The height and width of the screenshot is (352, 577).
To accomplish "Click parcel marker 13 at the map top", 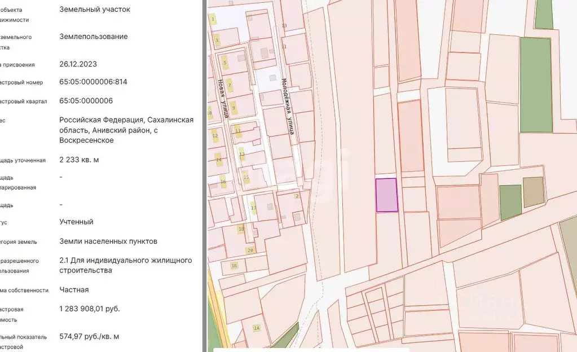I will point(283,26).
